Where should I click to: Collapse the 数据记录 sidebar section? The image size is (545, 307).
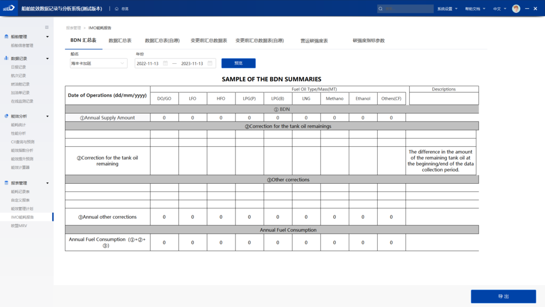tap(47, 58)
